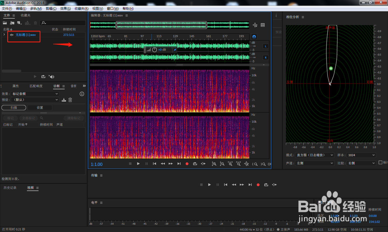The height and width of the screenshot is (232, 388).
Task: Toggle the snapping magnet icon on timeline ruler
Action: 254,36
